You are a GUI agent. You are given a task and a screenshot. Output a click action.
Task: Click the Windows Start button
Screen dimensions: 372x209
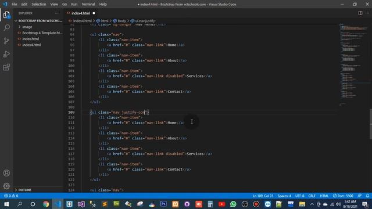pyautogui.click(x=6, y=204)
